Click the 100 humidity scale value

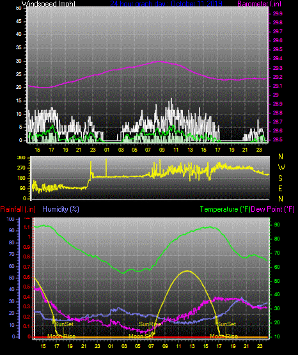tap(11, 219)
